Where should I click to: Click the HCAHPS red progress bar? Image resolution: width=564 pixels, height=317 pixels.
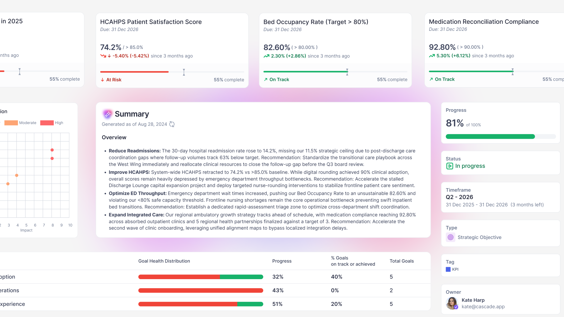(134, 72)
